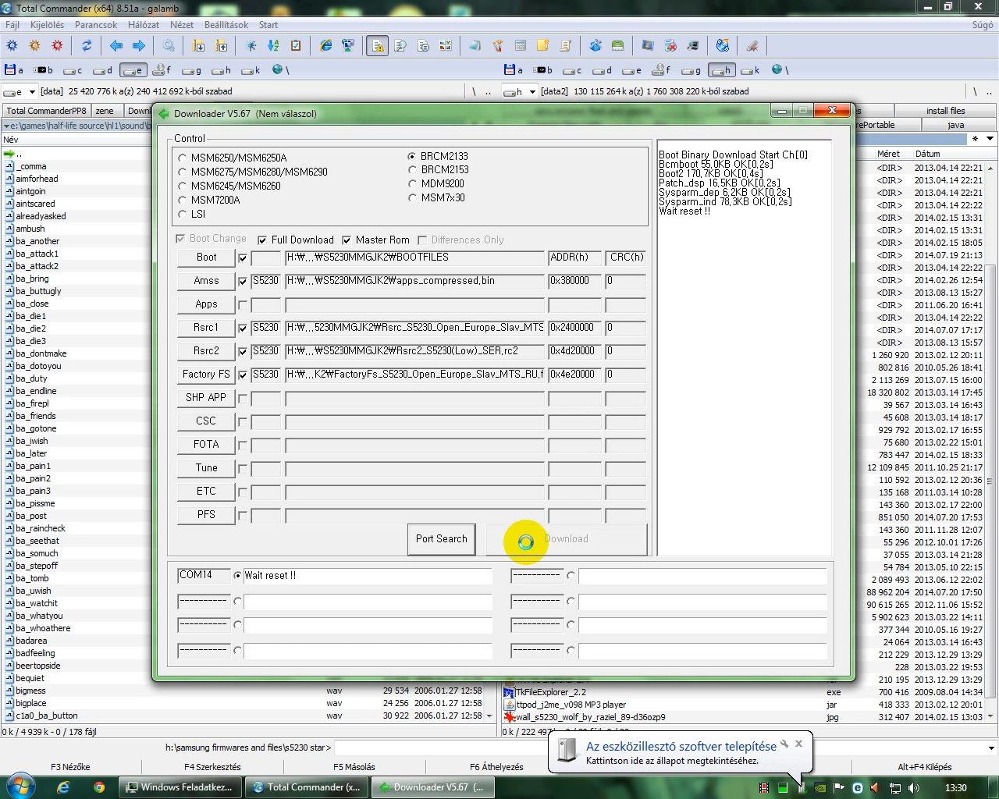Click the Internet Explorer toolbar icon
This screenshot has width=999, height=799.
pyautogui.click(x=326, y=46)
